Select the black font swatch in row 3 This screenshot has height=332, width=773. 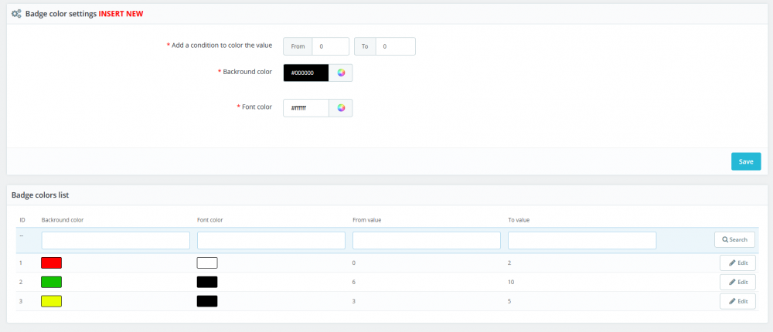tap(207, 301)
